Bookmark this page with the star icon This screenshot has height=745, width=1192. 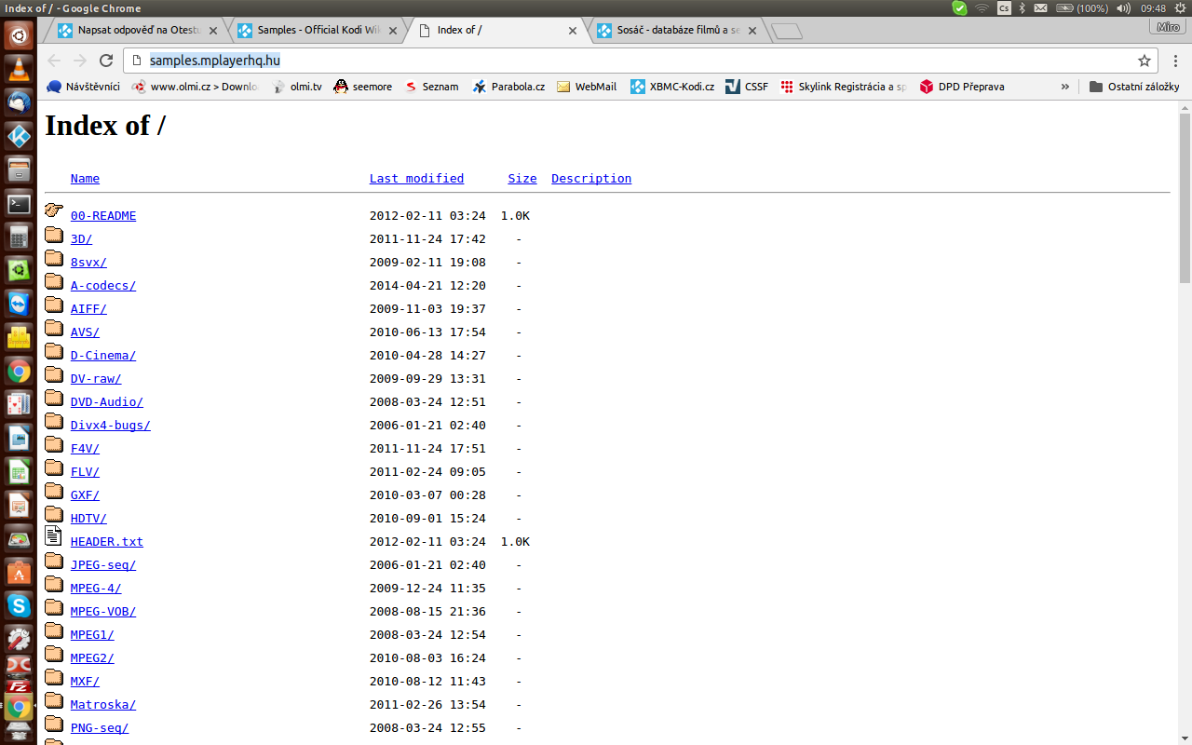point(1144,61)
